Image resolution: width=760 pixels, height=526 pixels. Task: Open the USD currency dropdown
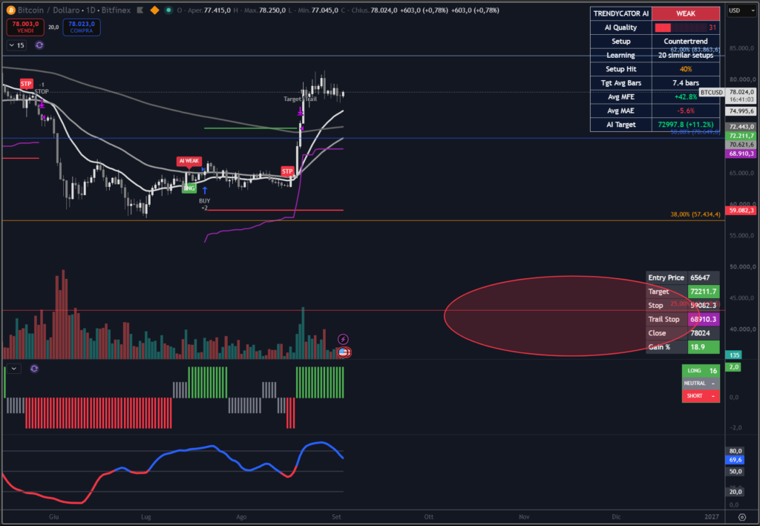tap(741, 10)
